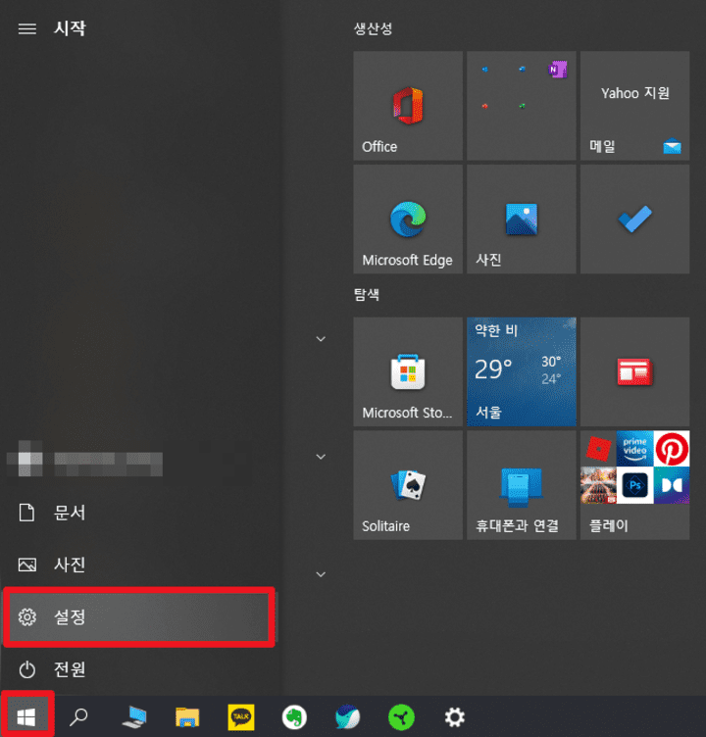Open the Mail tile with Yahoo support
706x737 pixels.
634,106
